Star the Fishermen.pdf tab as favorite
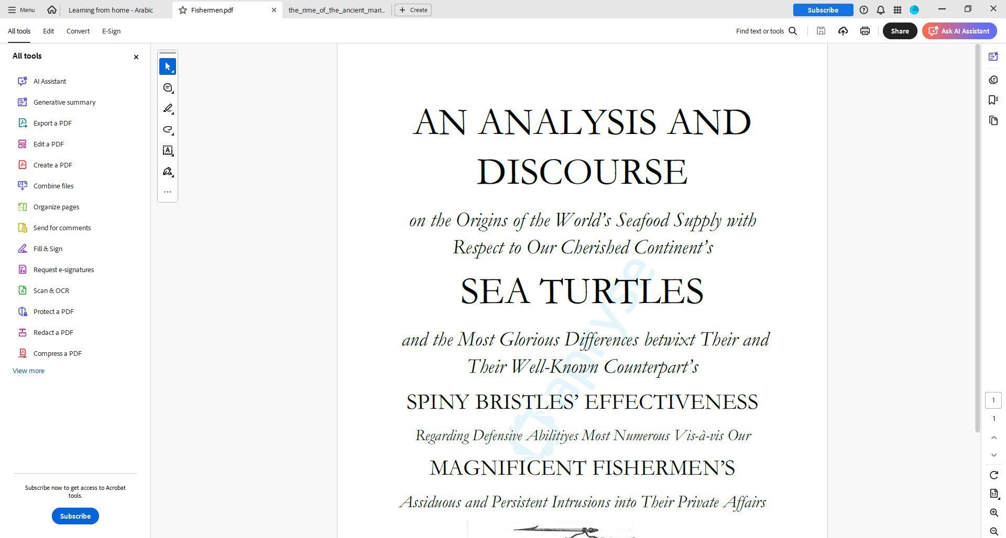This screenshot has height=538, width=1006. pyautogui.click(x=183, y=10)
